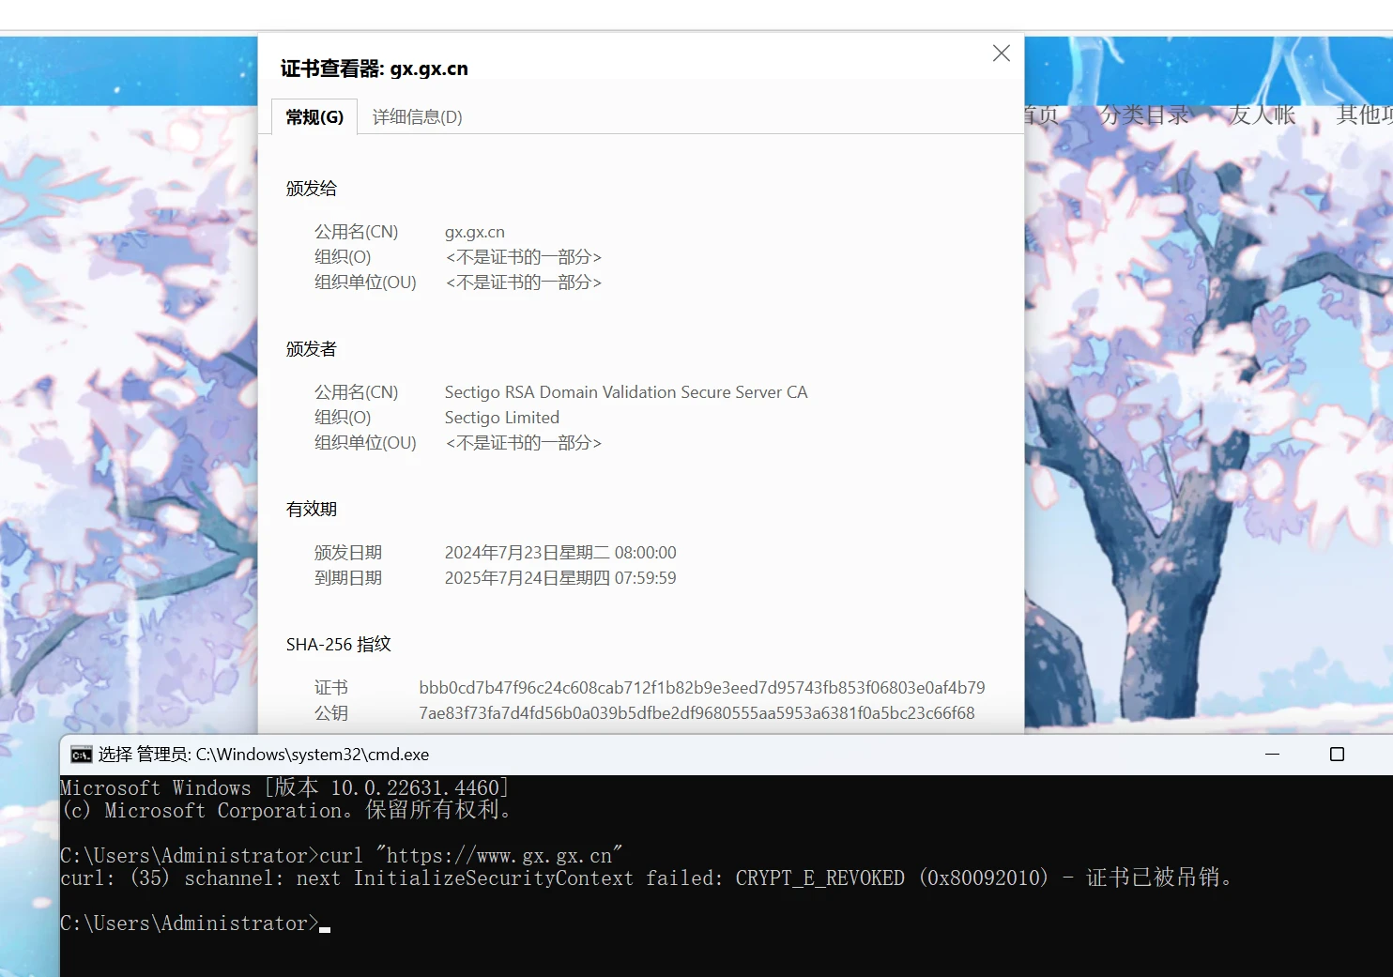
Task: Minimize the command prompt window
Action: 1273,755
